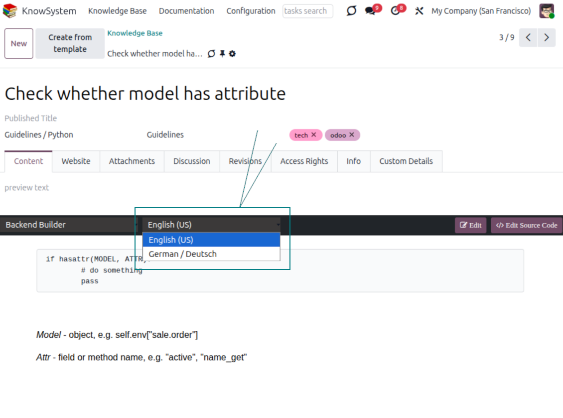This screenshot has height=418, width=563.
Task: Click the pin icon beside the breadcrumb title
Action: (x=222, y=54)
